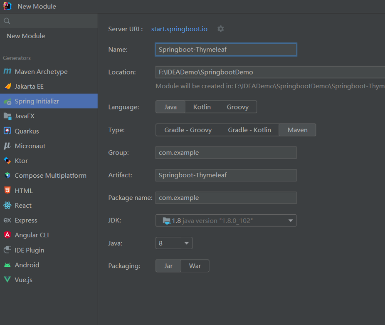Image resolution: width=385 pixels, height=325 pixels.
Task: Open the start.springboot.io server link
Action: point(179,29)
